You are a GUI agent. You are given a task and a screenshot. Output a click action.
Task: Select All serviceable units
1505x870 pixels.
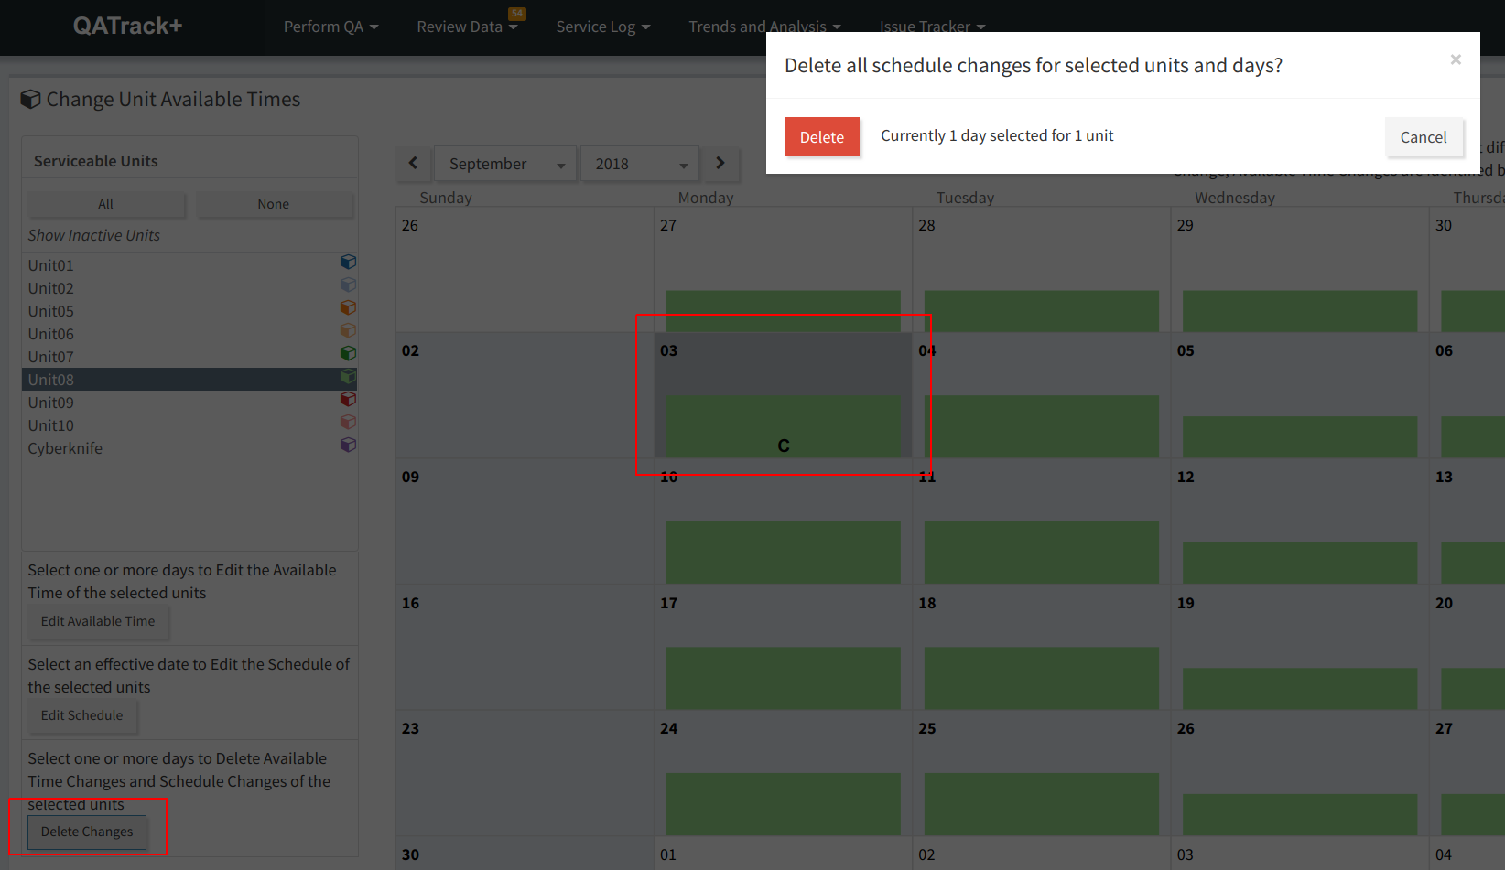click(106, 204)
